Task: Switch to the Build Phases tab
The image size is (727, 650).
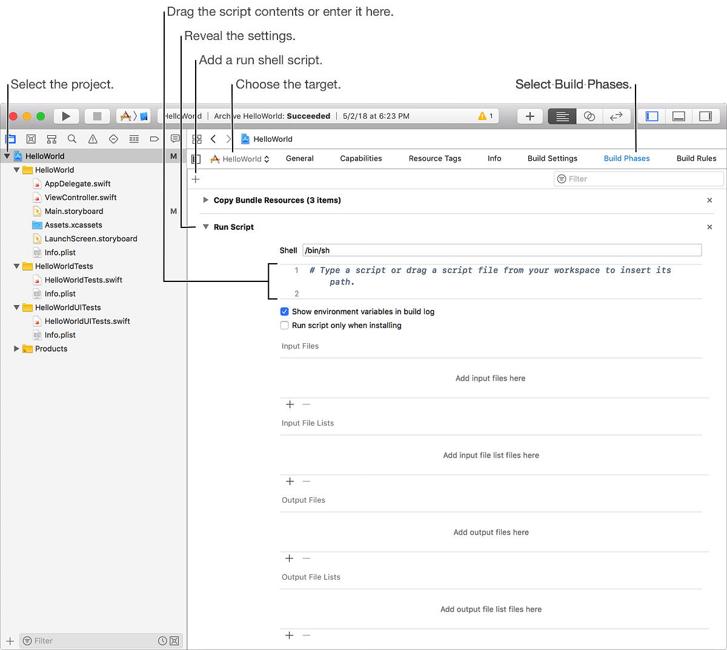Action: pos(627,158)
